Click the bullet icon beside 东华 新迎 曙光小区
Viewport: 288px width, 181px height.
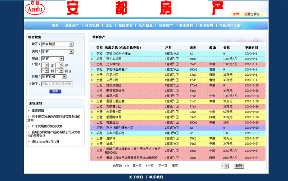[x=92, y=128]
